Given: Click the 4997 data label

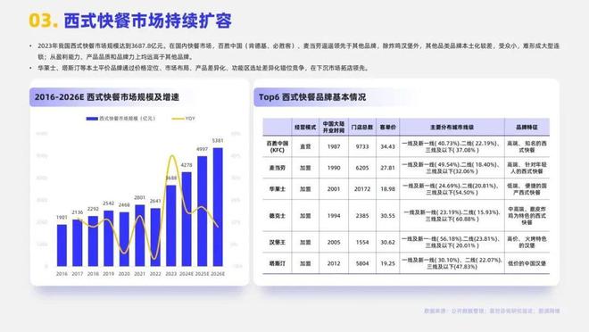Looking at the screenshot, I should click(x=202, y=149).
